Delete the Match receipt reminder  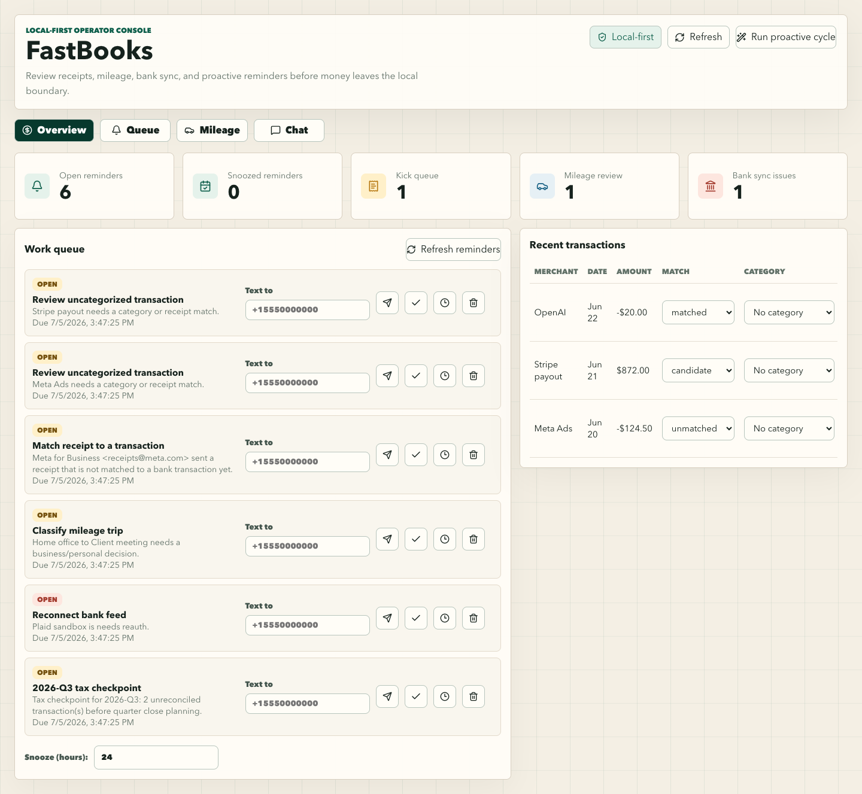474,455
